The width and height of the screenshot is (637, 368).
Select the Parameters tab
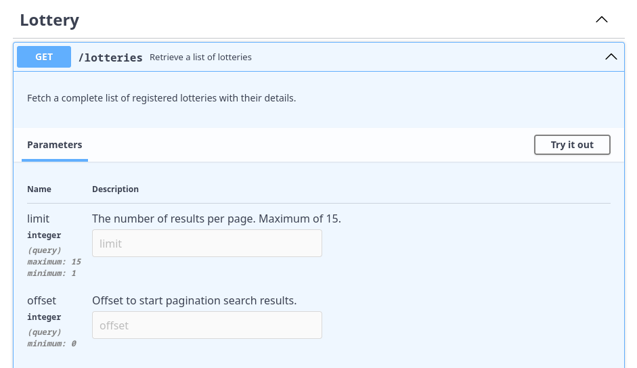pos(54,145)
